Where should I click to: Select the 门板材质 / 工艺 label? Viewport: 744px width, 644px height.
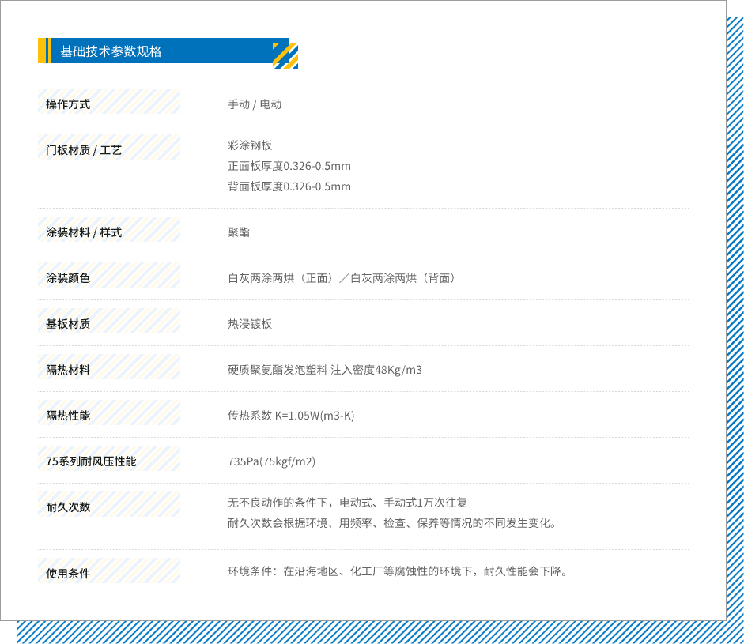[84, 150]
